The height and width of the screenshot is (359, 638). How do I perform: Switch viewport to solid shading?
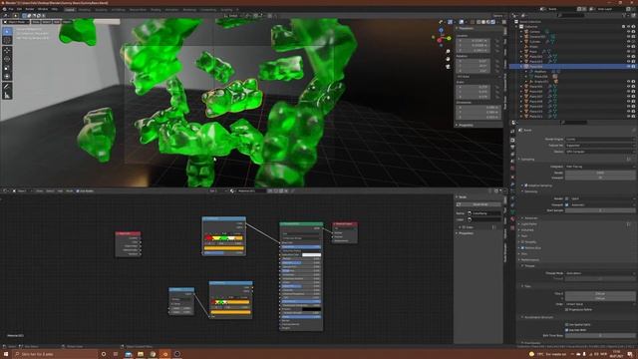pos(483,22)
